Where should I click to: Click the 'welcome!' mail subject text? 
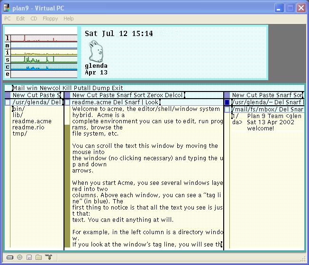(261, 128)
